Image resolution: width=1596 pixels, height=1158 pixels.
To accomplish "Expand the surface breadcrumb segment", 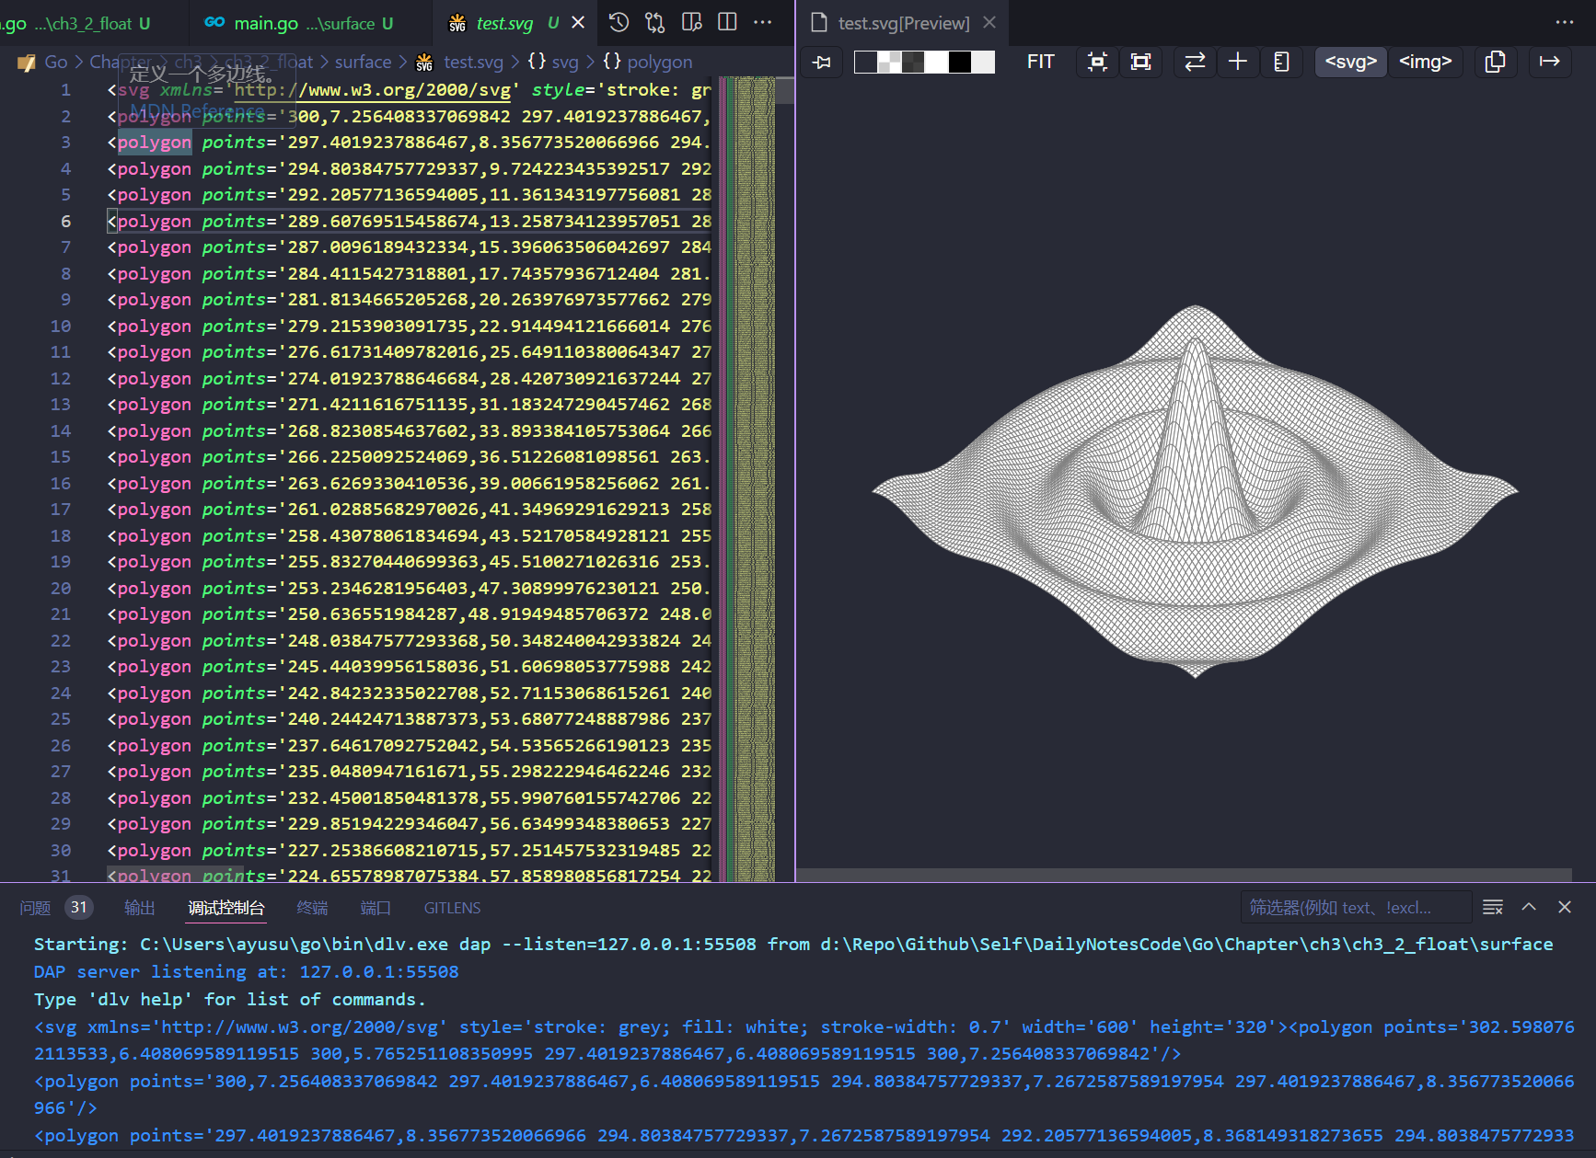I will 363,62.
